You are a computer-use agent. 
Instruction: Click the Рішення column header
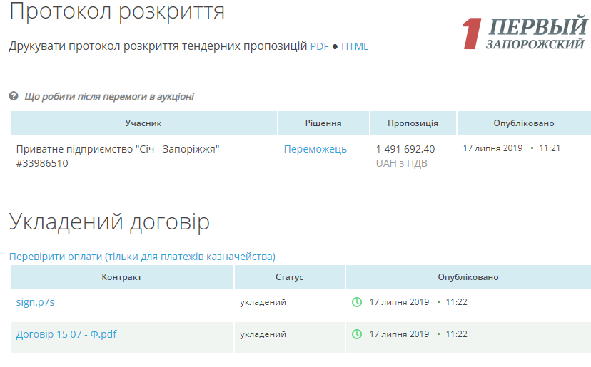click(323, 123)
